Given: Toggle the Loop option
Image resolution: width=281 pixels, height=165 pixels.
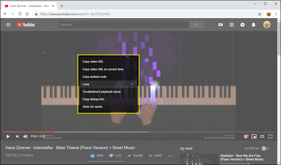Looking at the screenshot, I should click(x=108, y=84).
